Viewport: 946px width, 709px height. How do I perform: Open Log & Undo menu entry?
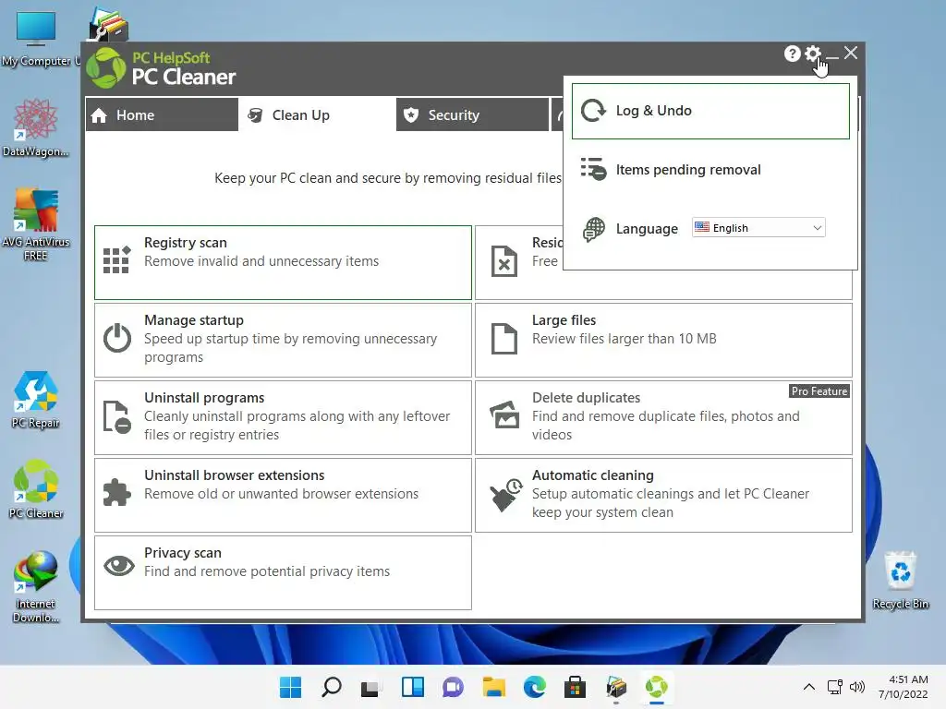coord(710,111)
